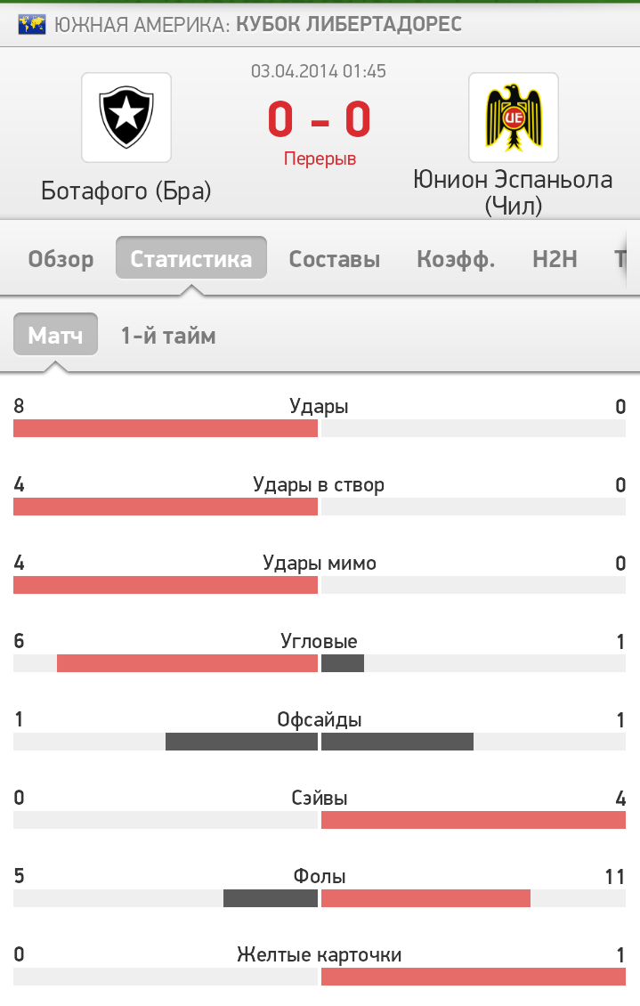Tap the world map flag icon
This screenshot has height=1006, width=640.
[31, 24]
